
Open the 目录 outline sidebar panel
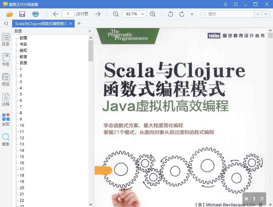point(6,40)
